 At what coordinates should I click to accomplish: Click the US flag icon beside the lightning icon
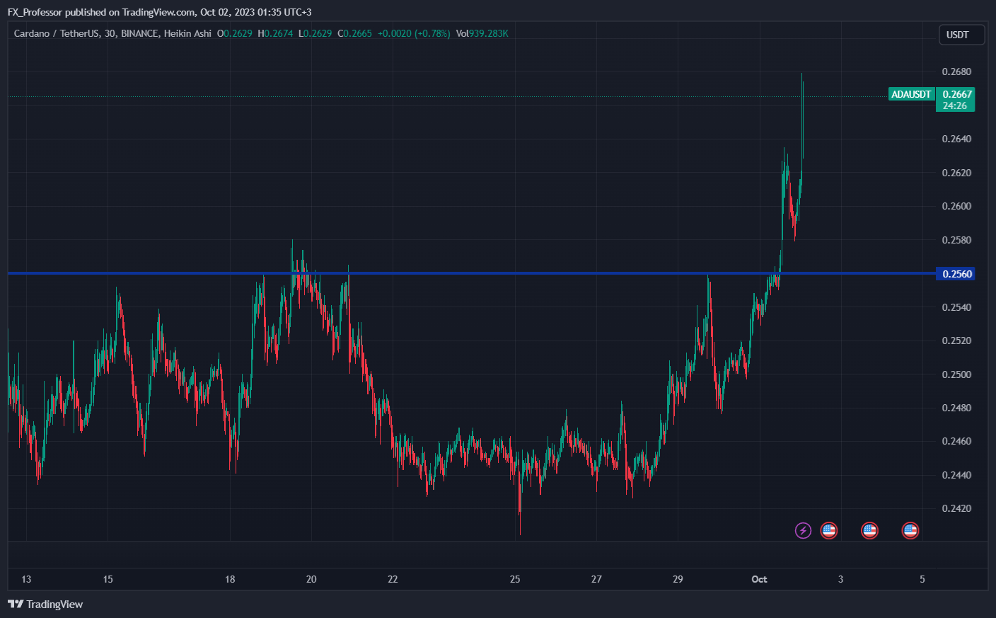click(828, 530)
